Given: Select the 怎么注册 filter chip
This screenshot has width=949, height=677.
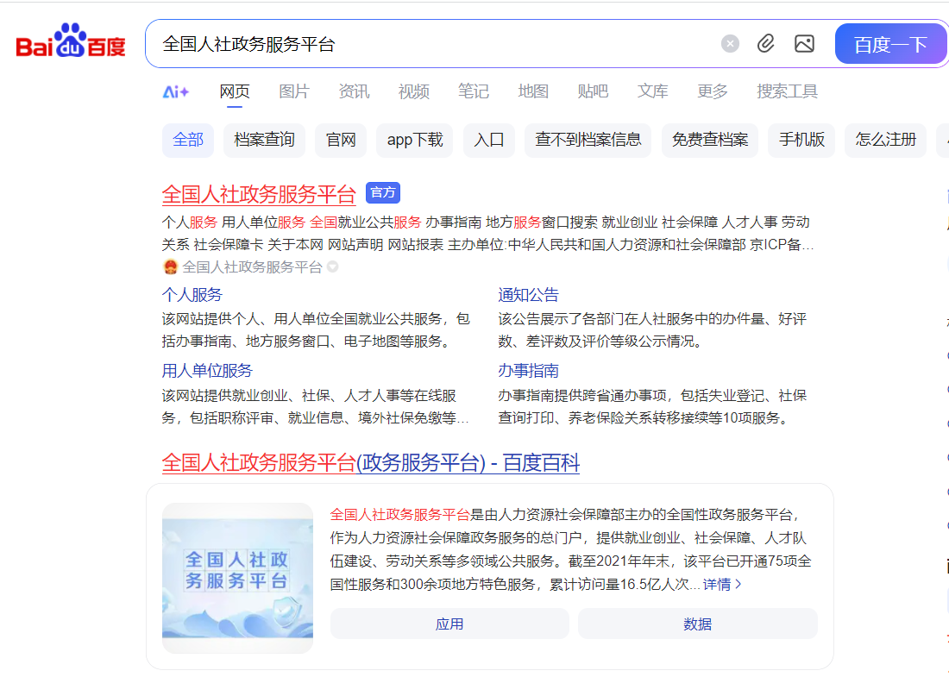Looking at the screenshot, I should [x=885, y=140].
